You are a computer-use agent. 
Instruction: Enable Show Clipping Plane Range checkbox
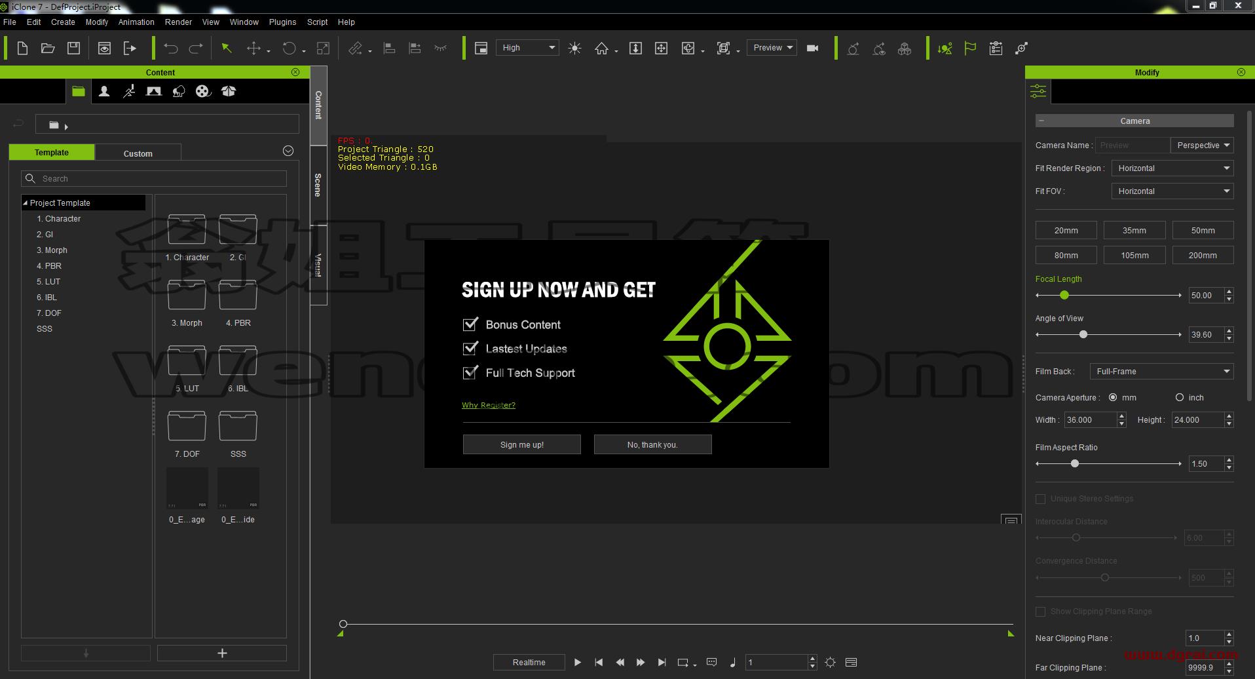[x=1040, y=611]
